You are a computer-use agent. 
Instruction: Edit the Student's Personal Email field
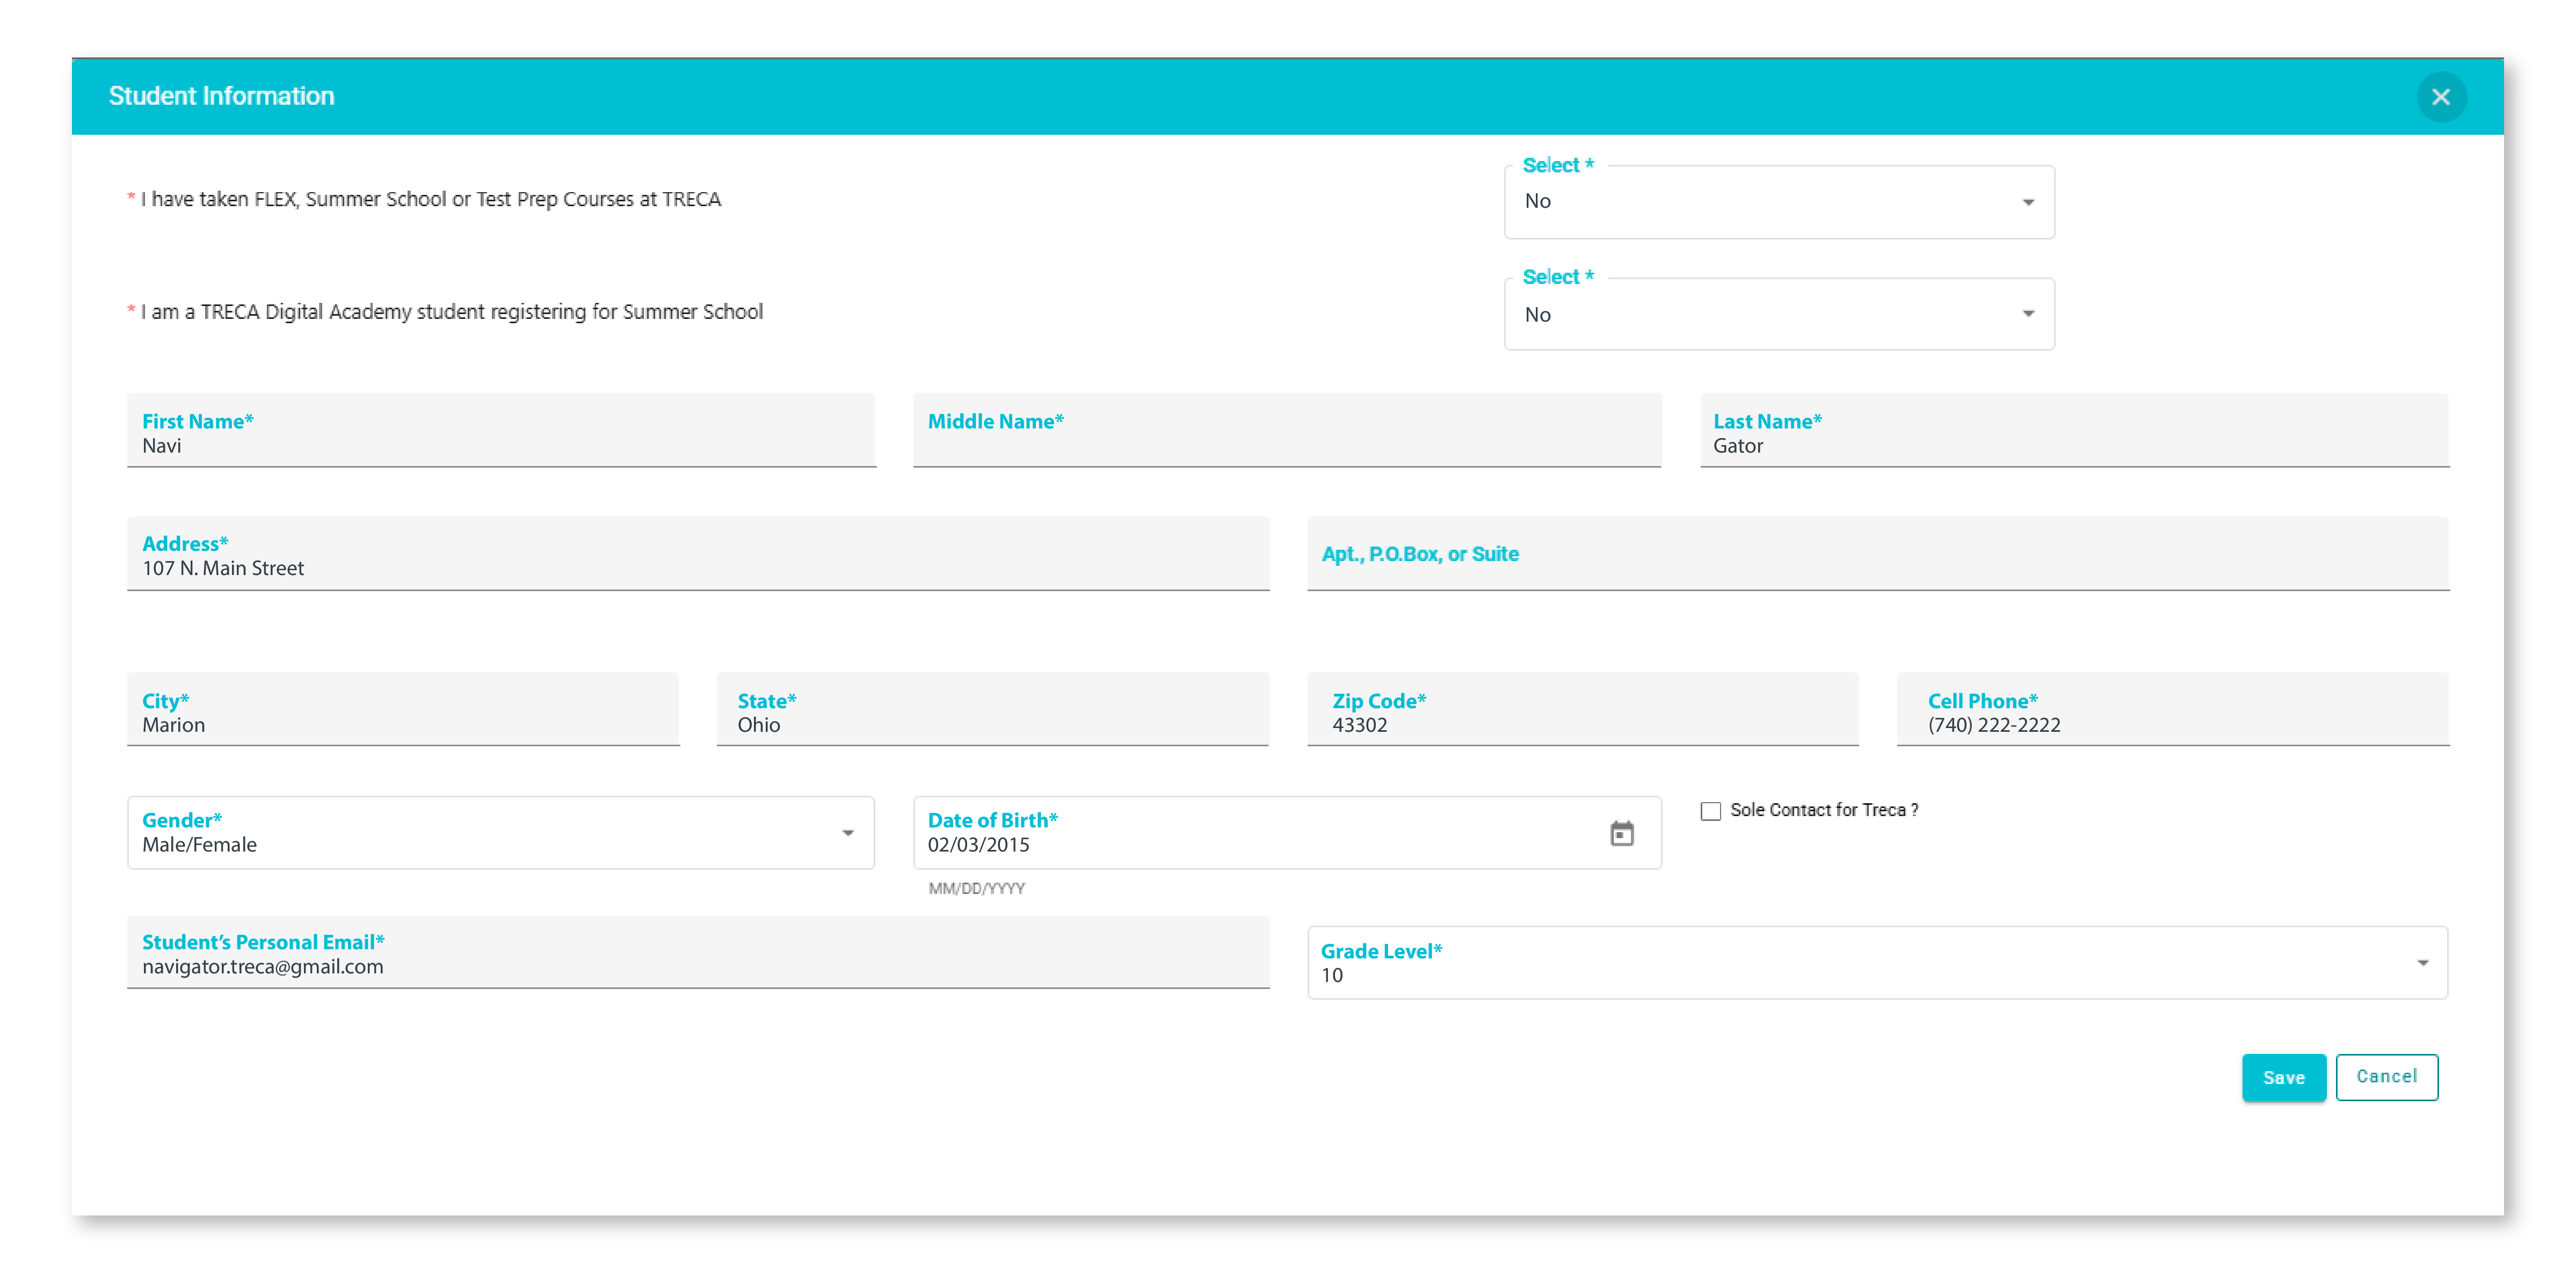(697, 966)
